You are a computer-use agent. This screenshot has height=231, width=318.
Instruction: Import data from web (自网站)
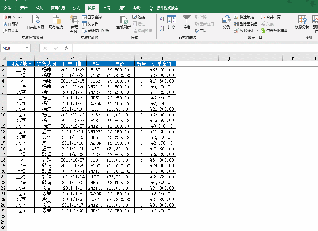(11, 24)
